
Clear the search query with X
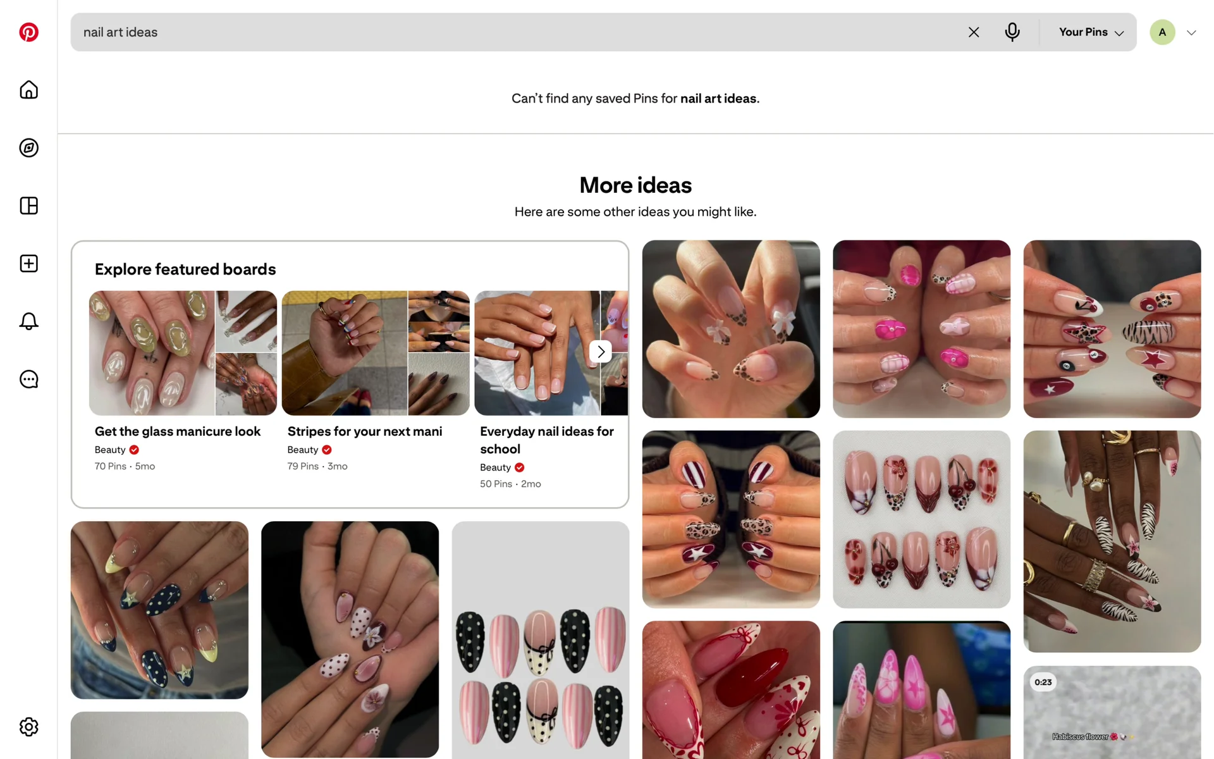click(973, 32)
